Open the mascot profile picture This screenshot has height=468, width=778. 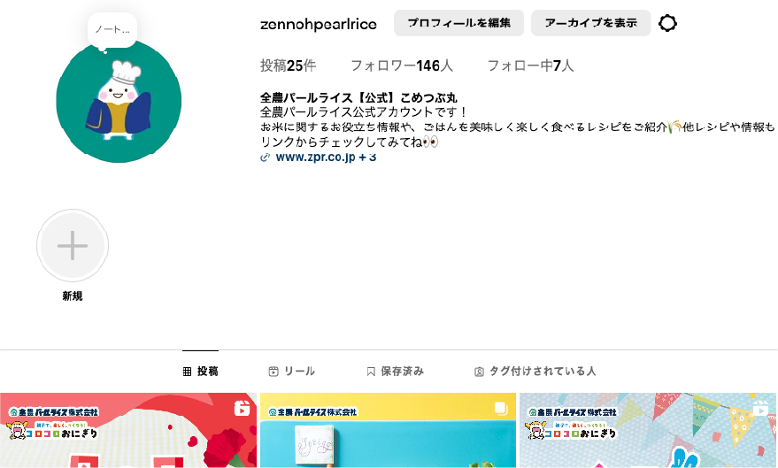[119, 102]
